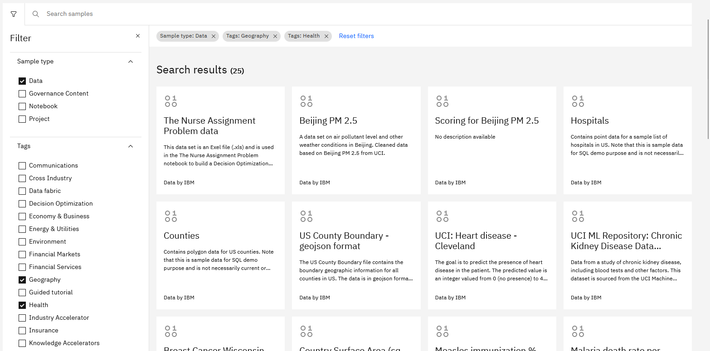Screen dimensions: 710x351
Task: Click data icon on Hospitals card
Action: (578, 101)
